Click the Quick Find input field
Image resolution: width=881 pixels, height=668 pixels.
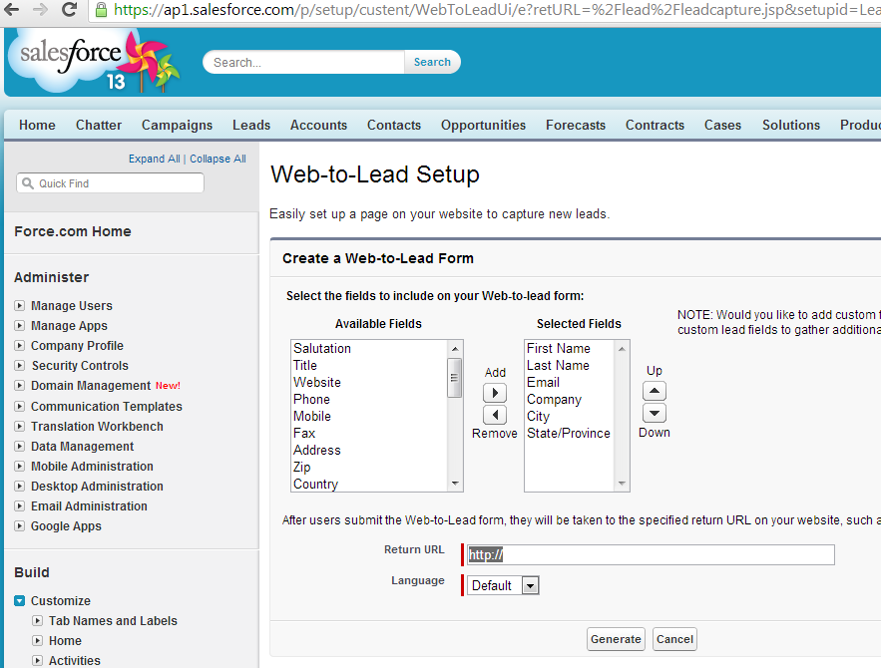pyautogui.click(x=110, y=183)
